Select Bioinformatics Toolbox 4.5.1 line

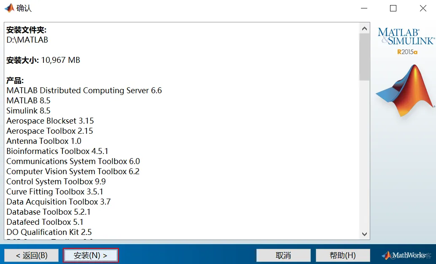click(57, 151)
